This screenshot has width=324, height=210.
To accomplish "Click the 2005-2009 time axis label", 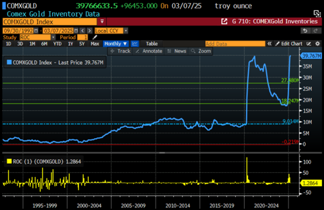I will (133, 206).
